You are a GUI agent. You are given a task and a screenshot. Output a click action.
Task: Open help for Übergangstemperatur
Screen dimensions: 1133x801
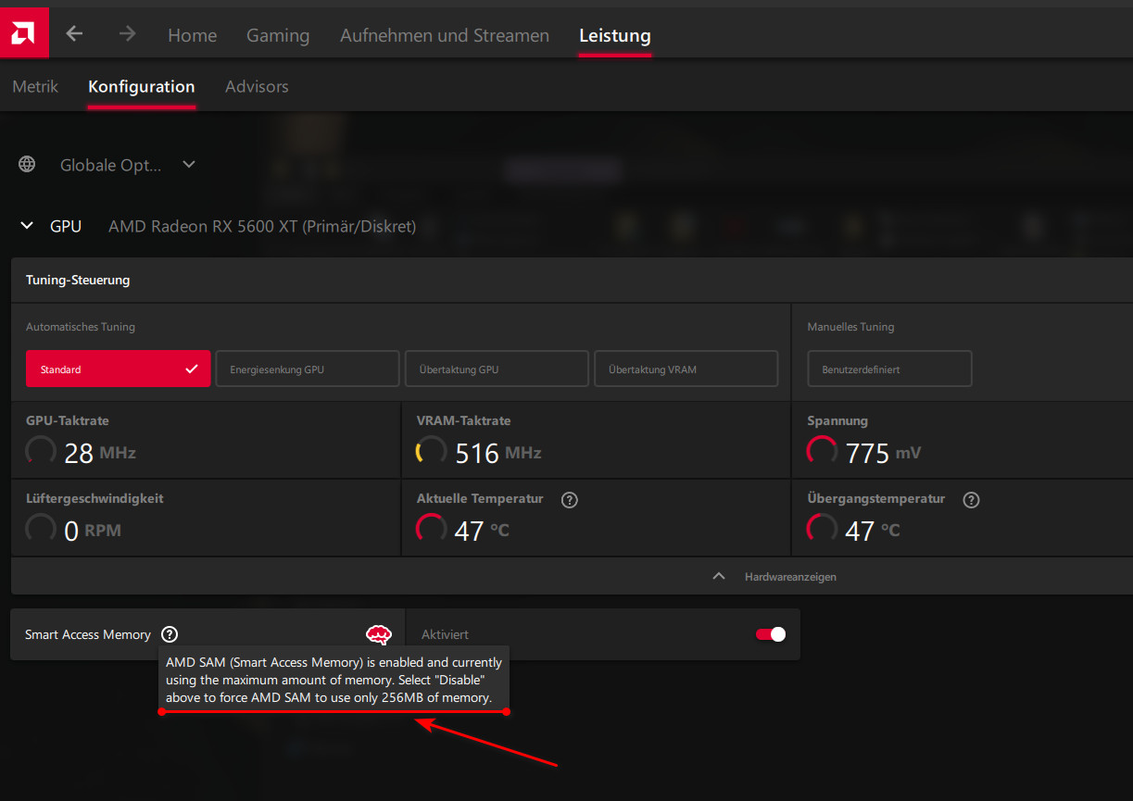[x=971, y=500]
